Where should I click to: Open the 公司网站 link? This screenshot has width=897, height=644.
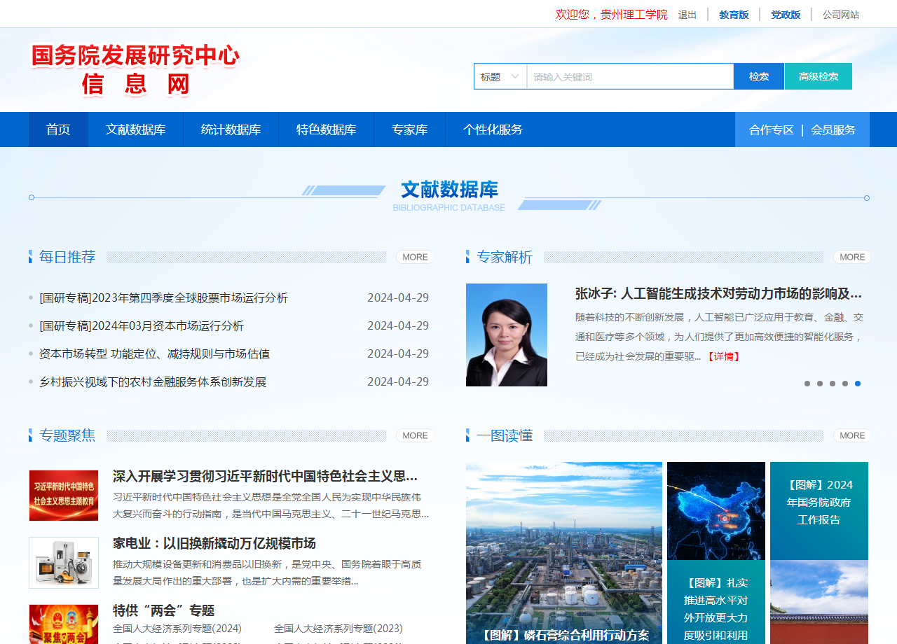click(x=841, y=15)
